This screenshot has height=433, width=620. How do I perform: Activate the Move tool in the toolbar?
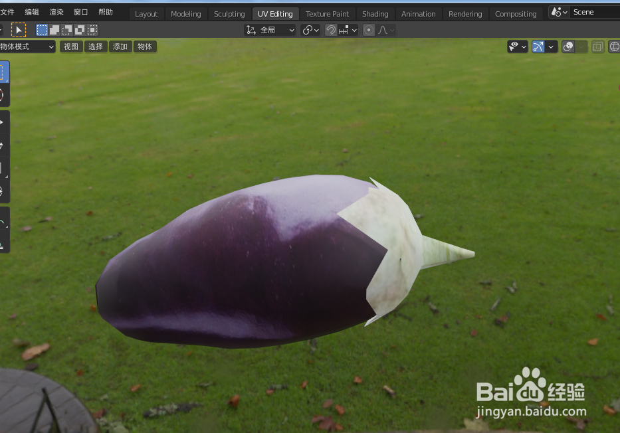click(5, 122)
